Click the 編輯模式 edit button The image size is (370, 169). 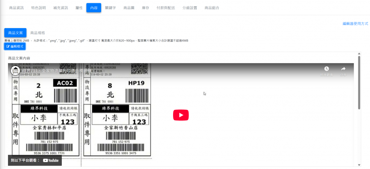[15, 47]
